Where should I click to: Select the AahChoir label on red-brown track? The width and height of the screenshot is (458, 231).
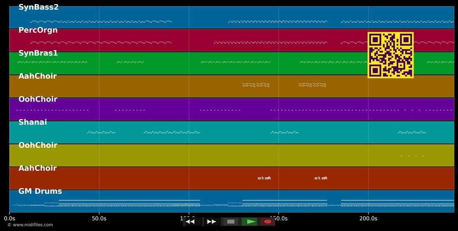[37, 168]
